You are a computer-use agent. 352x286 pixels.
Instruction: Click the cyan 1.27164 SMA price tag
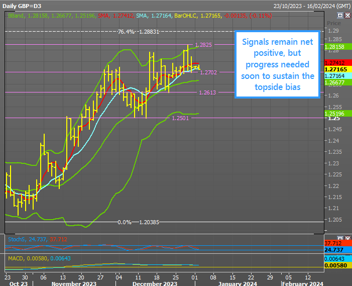pos(338,76)
